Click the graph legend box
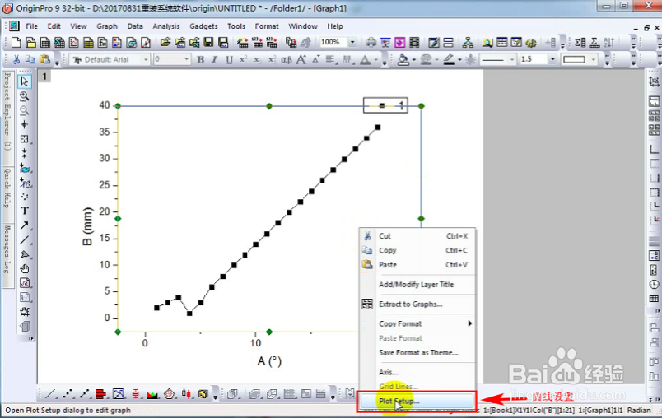This screenshot has width=662, height=418. pos(385,105)
